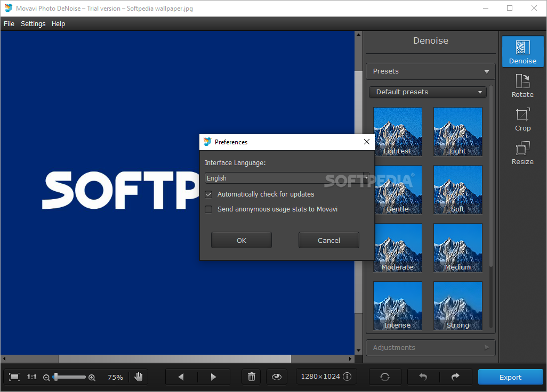547x392 pixels.
Task: Click the horizontal scrollbar left arrow
Action: [x=4, y=358]
